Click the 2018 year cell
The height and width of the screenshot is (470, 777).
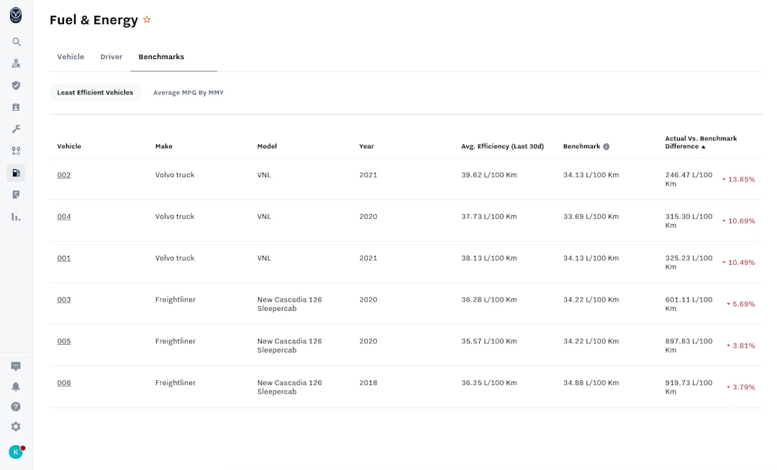click(x=368, y=383)
